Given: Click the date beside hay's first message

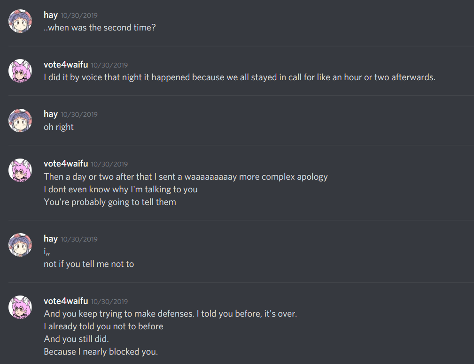Looking at the screenshot, I should [79, 15].
